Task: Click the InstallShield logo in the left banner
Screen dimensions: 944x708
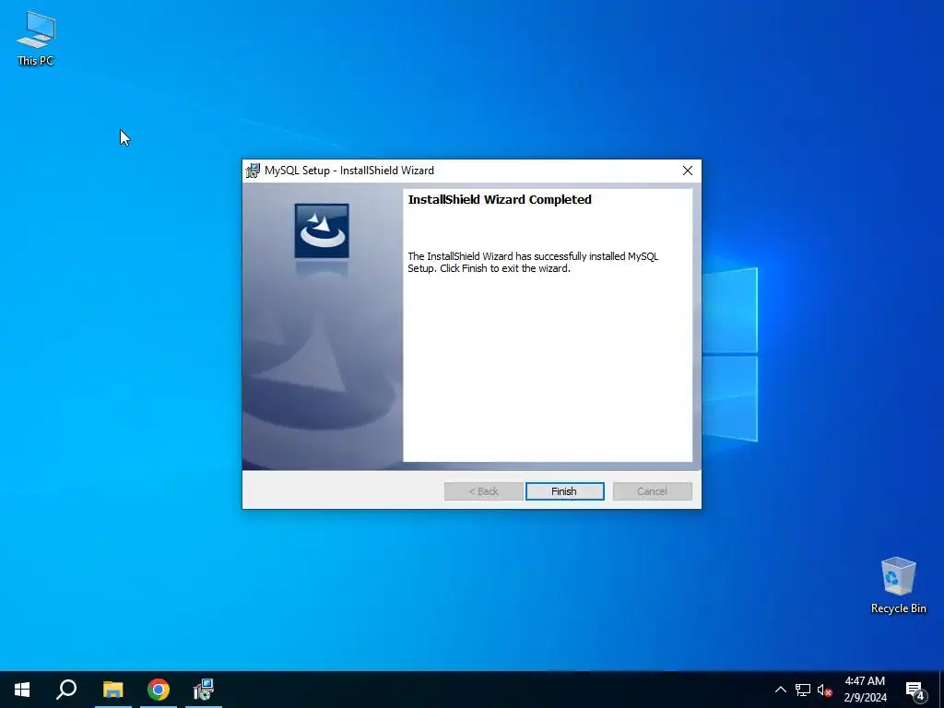Action: [x=322, y=231]
